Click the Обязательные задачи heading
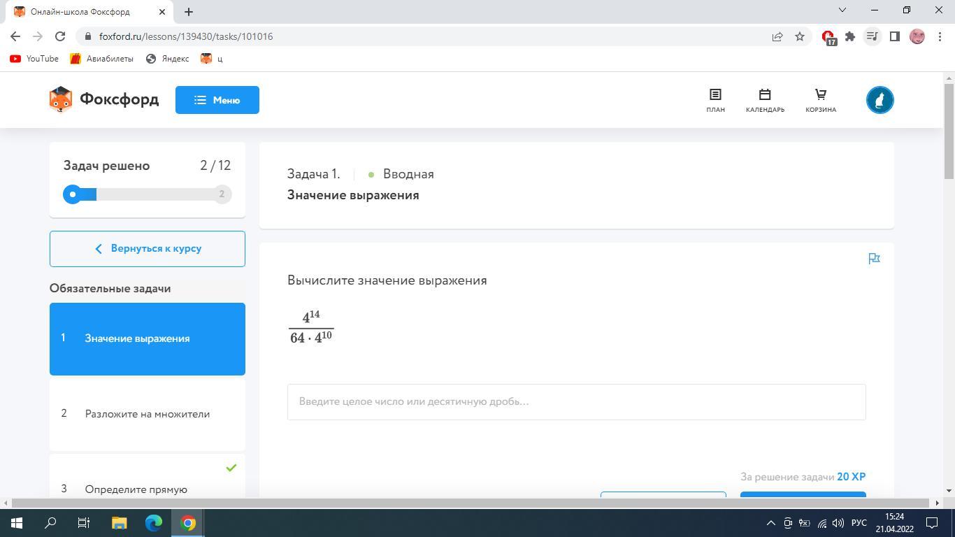 [110, 289]
